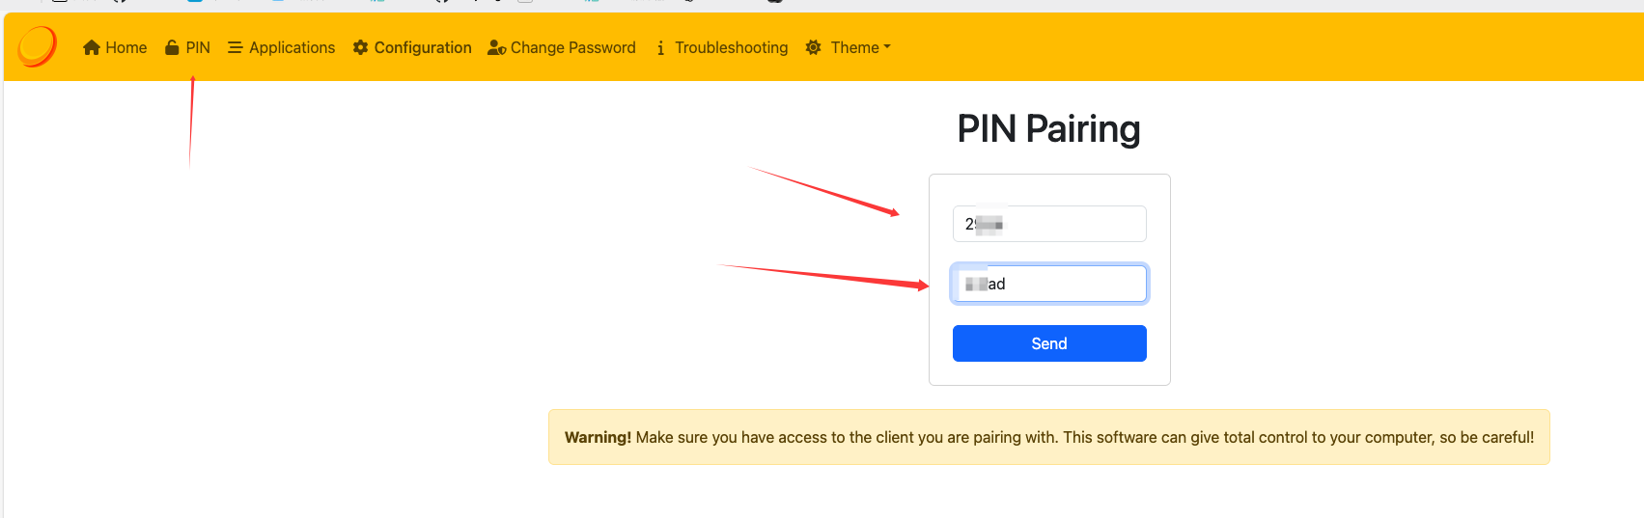Click the yellow Warning alert box
1644x518 pixels.
pyautogui.click(x=1049, y=437)
